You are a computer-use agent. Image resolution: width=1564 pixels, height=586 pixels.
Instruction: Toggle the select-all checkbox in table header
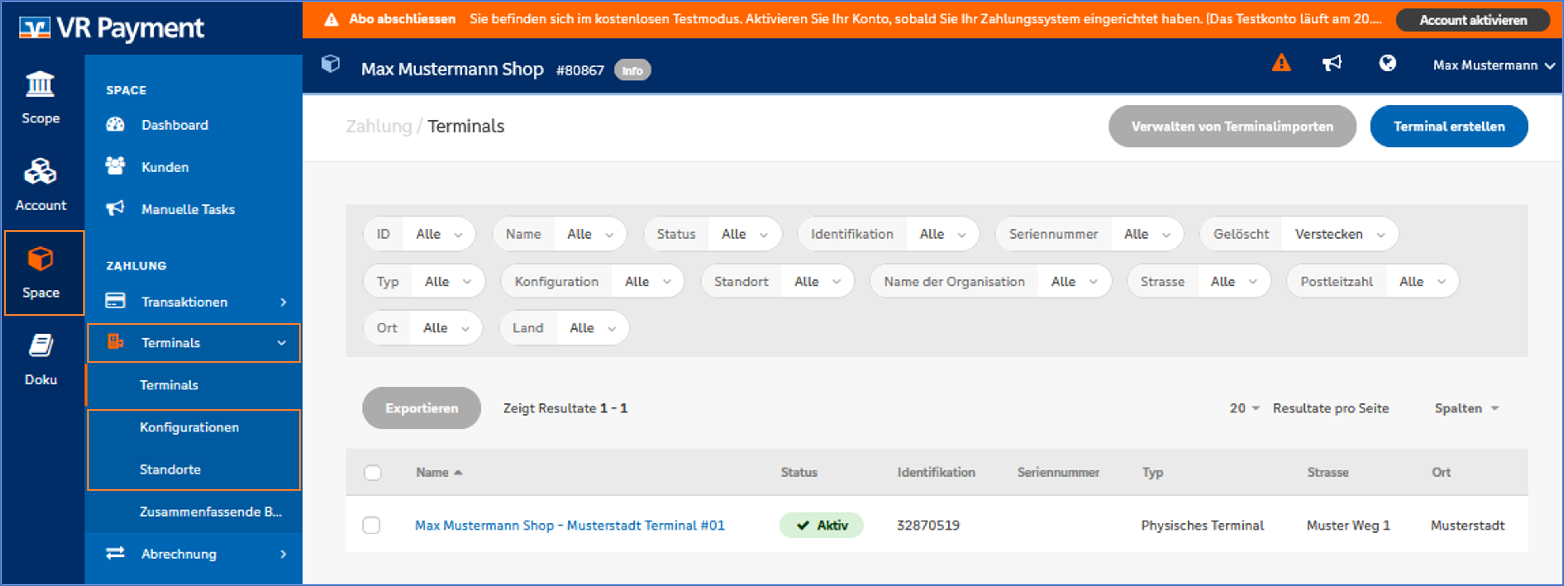click(x=373, y=472)
